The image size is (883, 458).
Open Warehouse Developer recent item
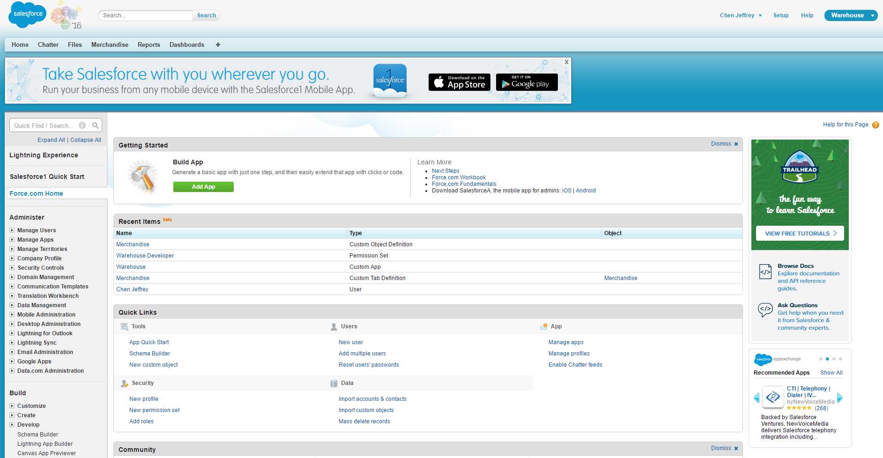(x=145, y=256)
